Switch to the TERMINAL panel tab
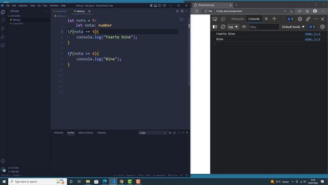This screenshot has height=185, width=328. 101,133
